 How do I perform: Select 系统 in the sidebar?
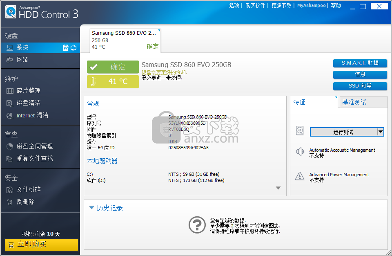pos(40,47)
